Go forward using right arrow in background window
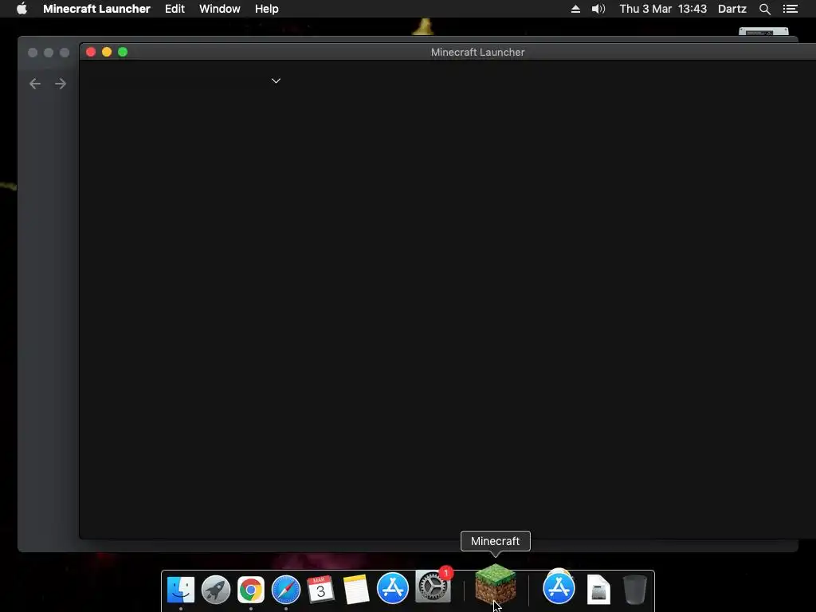This screenshot has height=612, width=816. click(x=61, y=83)
